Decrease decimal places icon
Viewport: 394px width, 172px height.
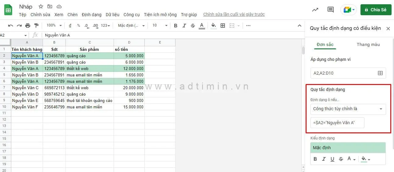(87, 26)
